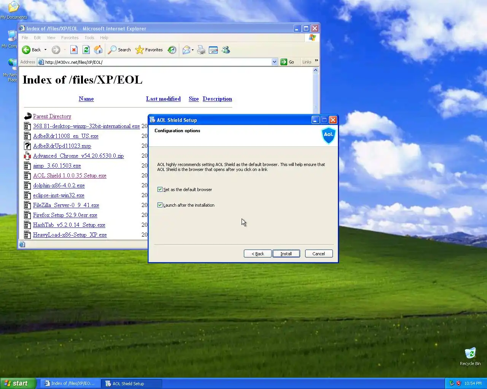This screenshot has width=487, height=389.
Task: Click the Print icon in IE toolbar
Action: click(201, 50)
